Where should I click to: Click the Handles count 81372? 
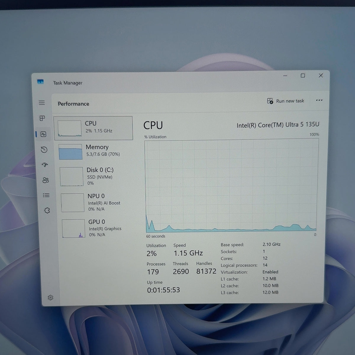pos(206,271)
